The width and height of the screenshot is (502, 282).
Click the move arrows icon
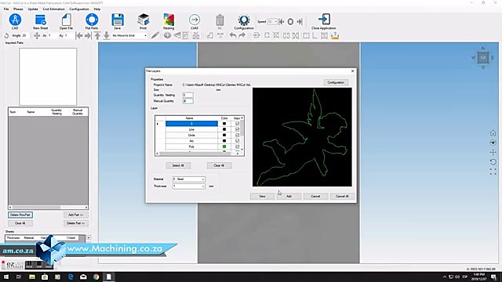pos(37,35)
